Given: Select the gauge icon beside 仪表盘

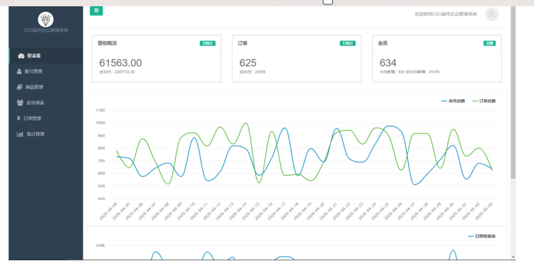Looking at the screenshot, I should (21, 56).
